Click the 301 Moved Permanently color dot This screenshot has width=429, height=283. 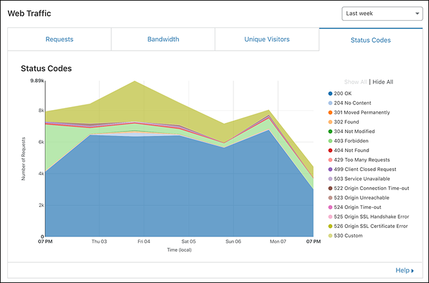point(330,112)
